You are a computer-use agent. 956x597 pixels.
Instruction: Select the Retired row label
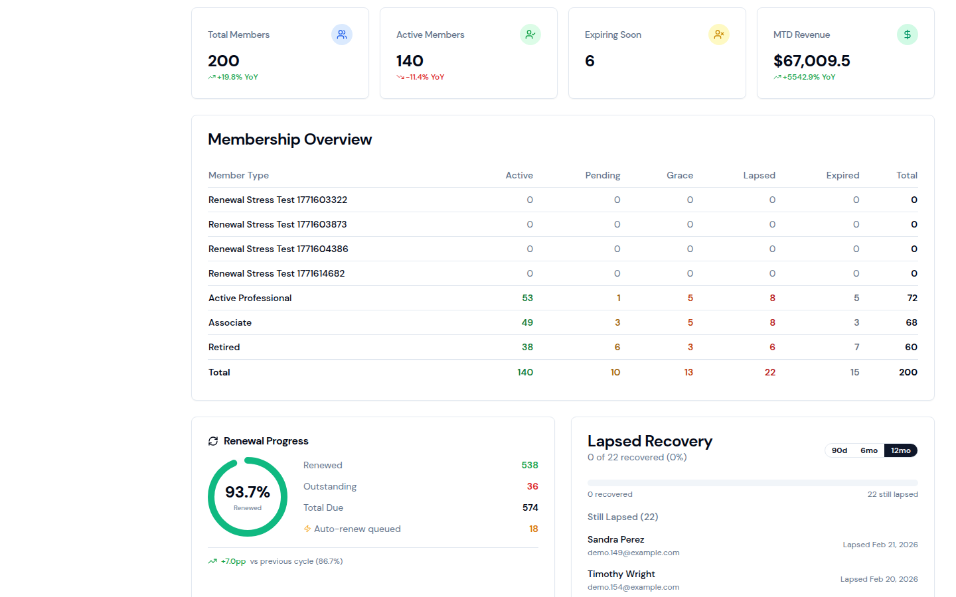(224, 347)
